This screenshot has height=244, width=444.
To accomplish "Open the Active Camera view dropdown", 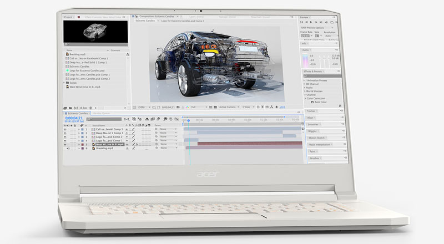I will click(228, 106).
